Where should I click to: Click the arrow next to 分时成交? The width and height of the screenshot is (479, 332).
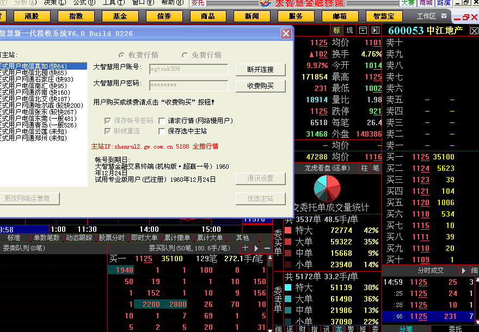pos(463,270)
